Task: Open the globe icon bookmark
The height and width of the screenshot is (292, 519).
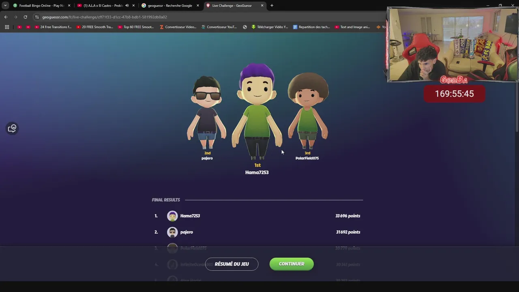Action: click(245, 27)
